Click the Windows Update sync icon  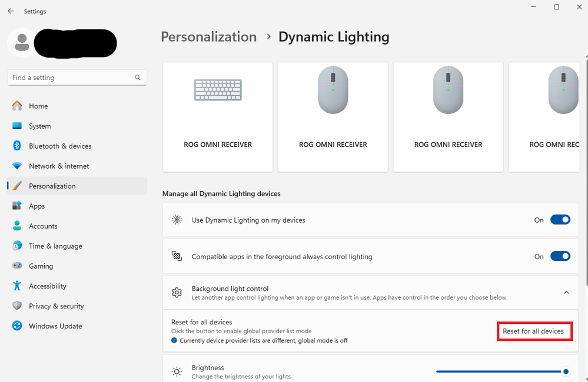[17, 326]
